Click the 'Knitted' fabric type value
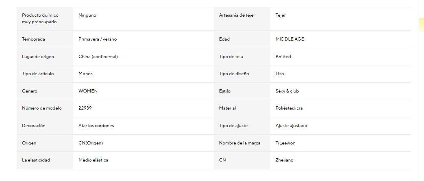This screenshot has height=181, width=424. (x=283, y=57)
